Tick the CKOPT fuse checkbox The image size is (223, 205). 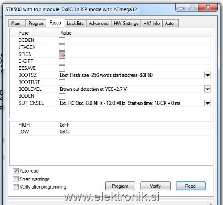[x=62, y=61]
